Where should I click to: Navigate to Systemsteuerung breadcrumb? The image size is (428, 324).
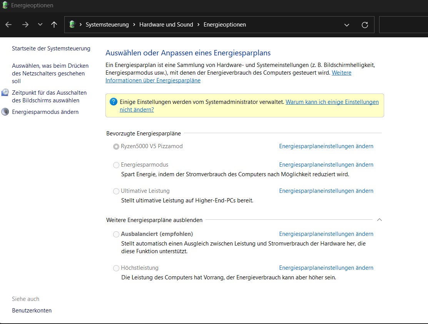(107, 25)
